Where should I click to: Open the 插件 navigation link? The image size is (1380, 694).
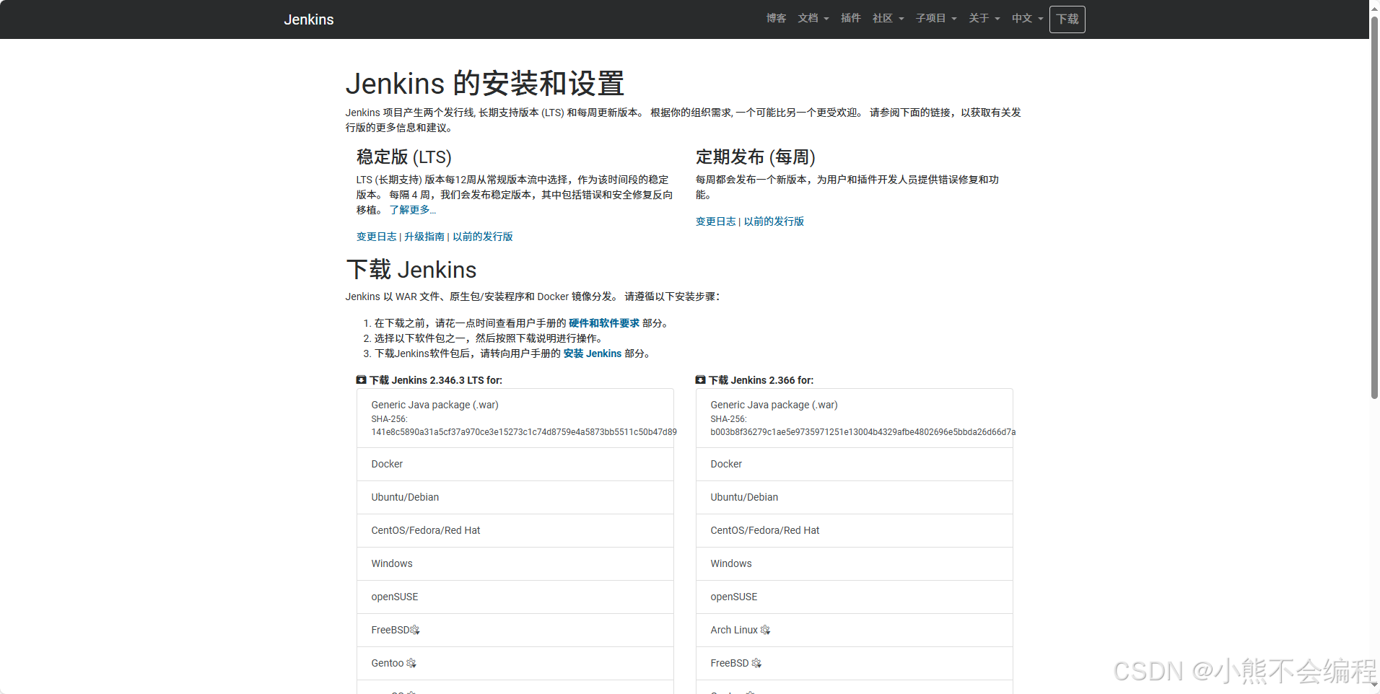point(850,18)
